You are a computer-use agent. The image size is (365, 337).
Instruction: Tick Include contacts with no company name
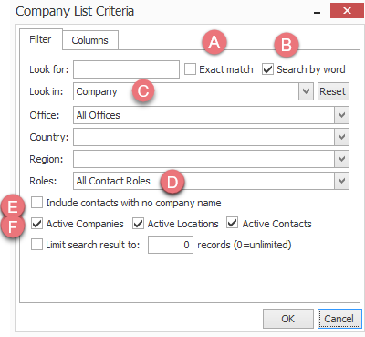[x=36, y=203]
